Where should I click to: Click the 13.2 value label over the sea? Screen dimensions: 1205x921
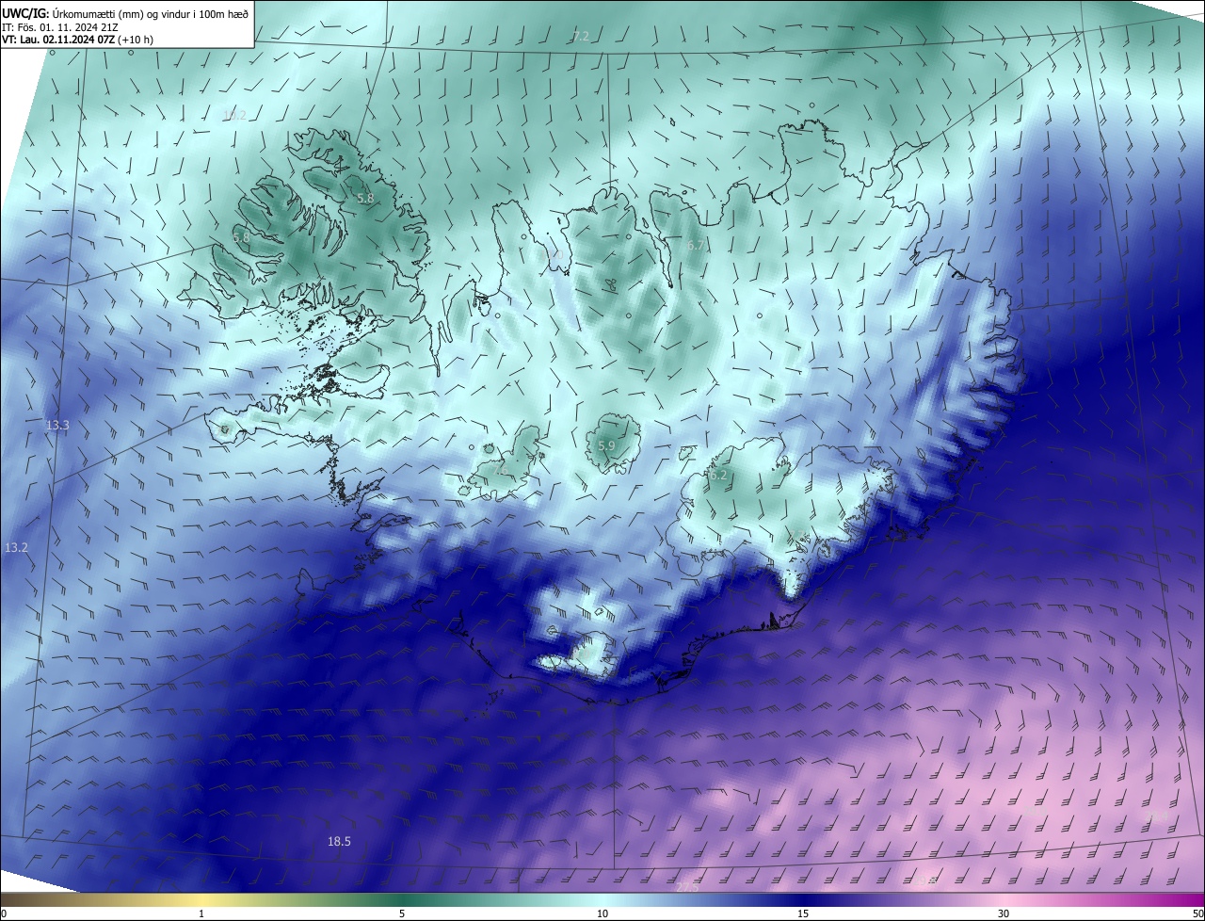coord(16,547)
